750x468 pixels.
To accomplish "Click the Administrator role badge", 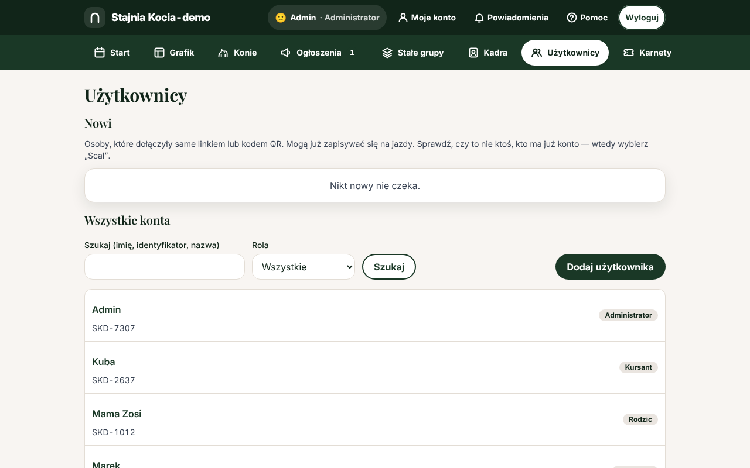I will pos(628,315).
